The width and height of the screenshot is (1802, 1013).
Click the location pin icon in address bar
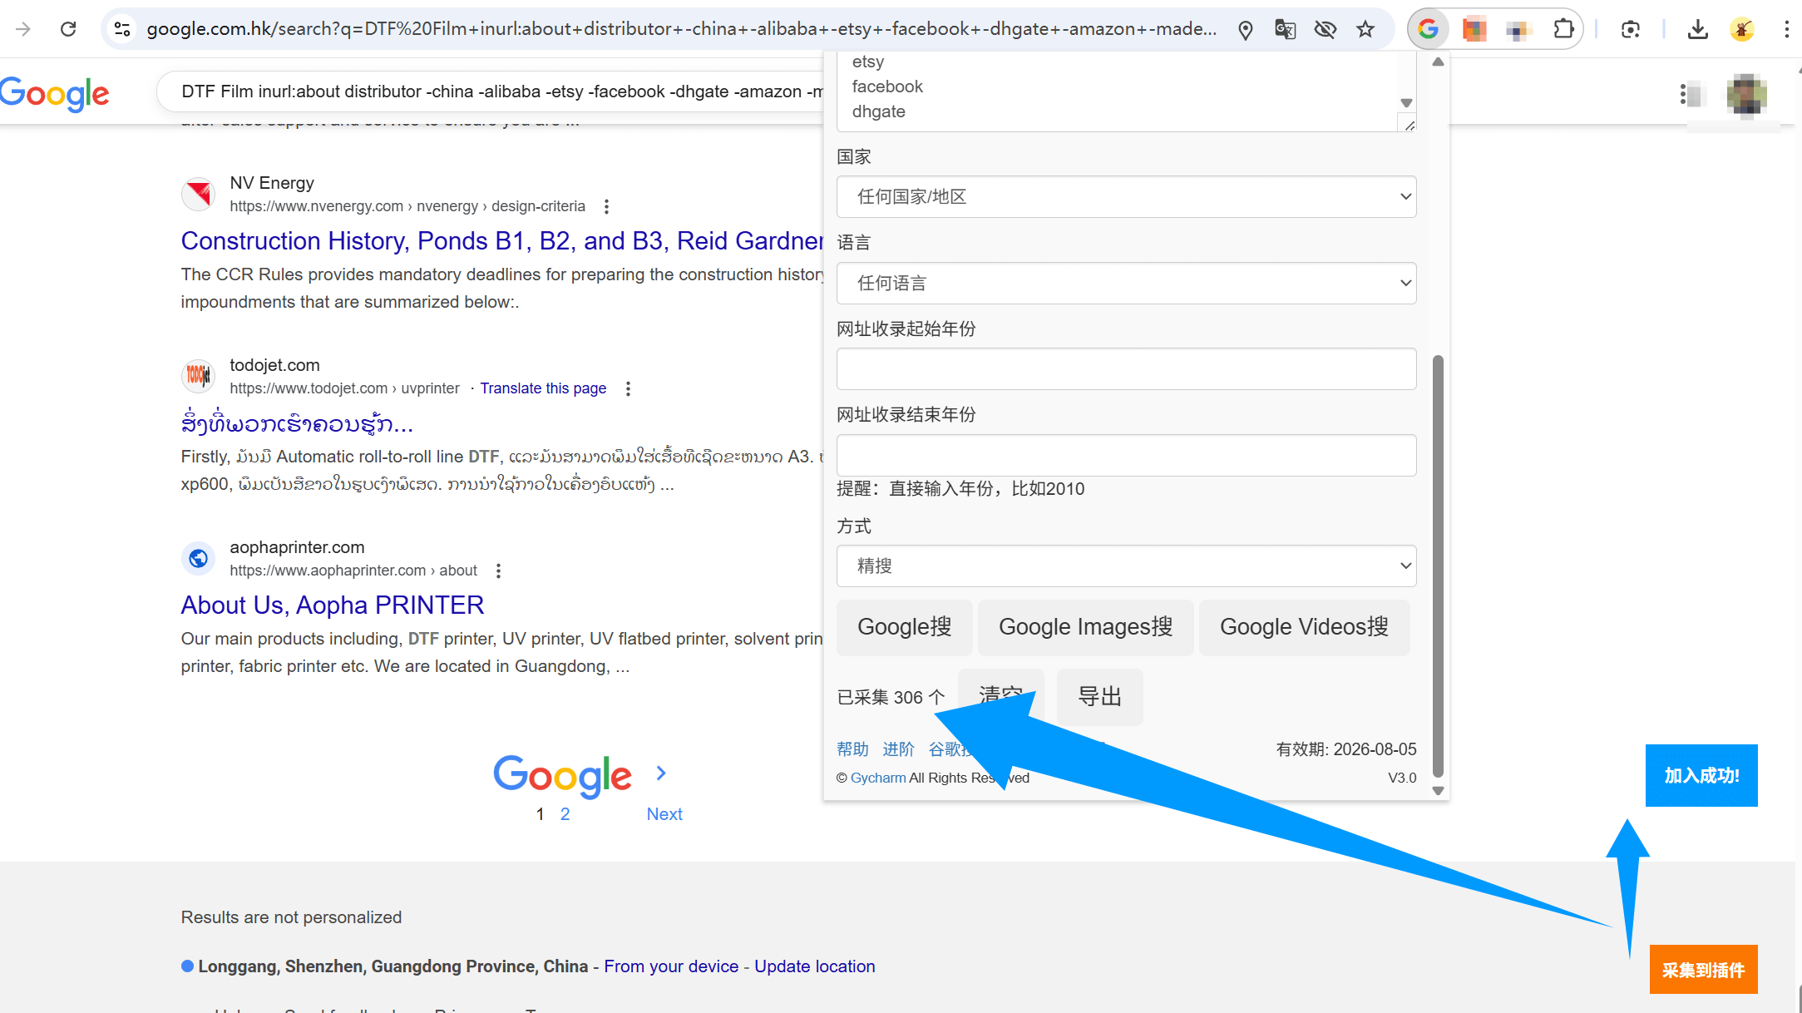coord(1245,30)
